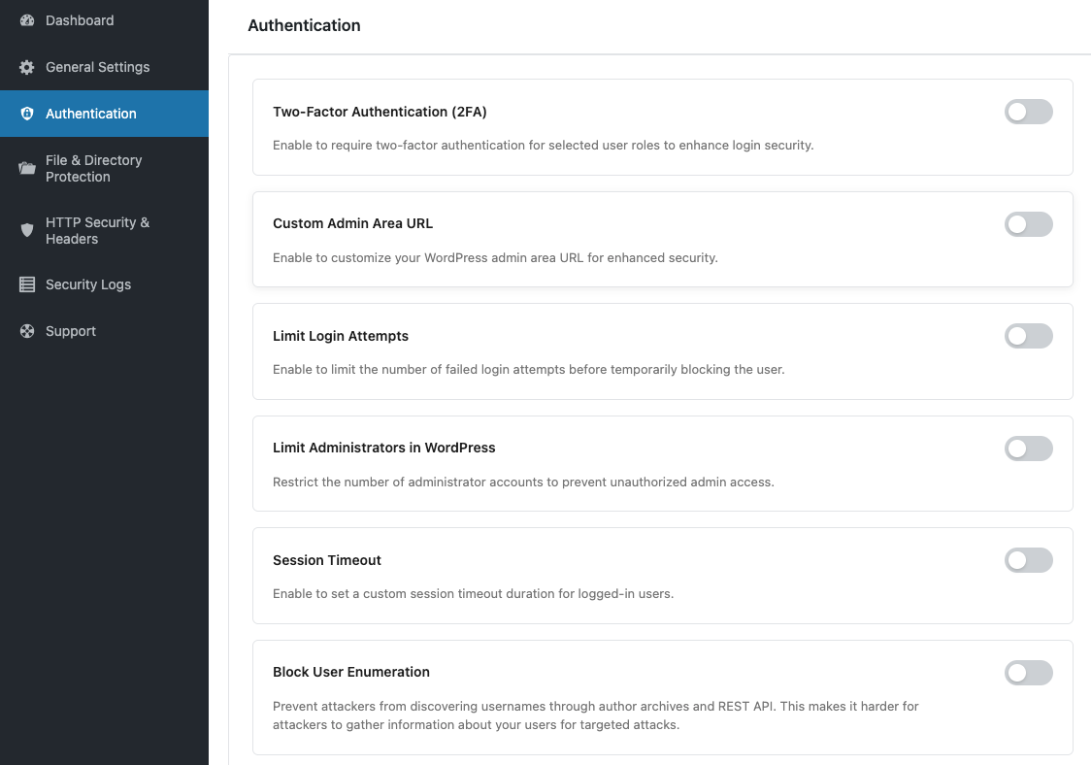This screenshot has height=765, width=1091.
Task: Click the File & Directory folder icon
Action: [27, 168]
